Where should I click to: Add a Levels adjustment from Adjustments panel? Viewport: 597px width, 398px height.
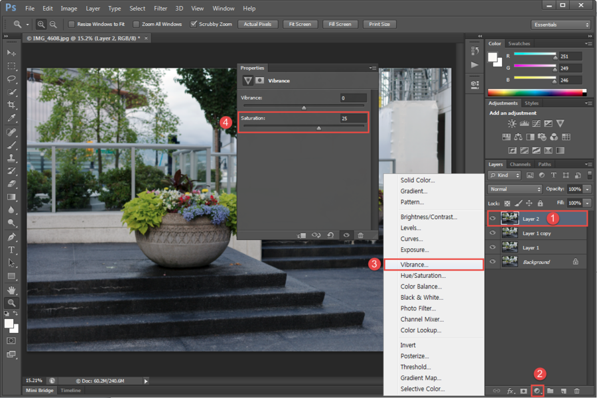[x=524, y=123]
